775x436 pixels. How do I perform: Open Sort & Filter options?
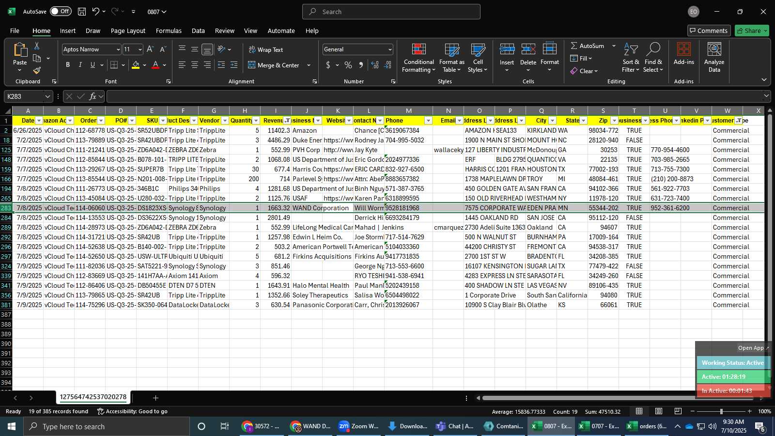(x=631, y=58)
